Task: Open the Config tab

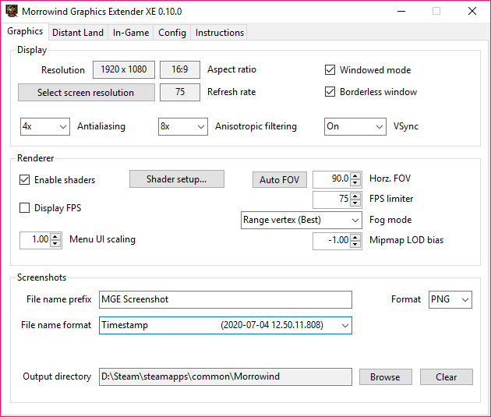Action: 172,33
